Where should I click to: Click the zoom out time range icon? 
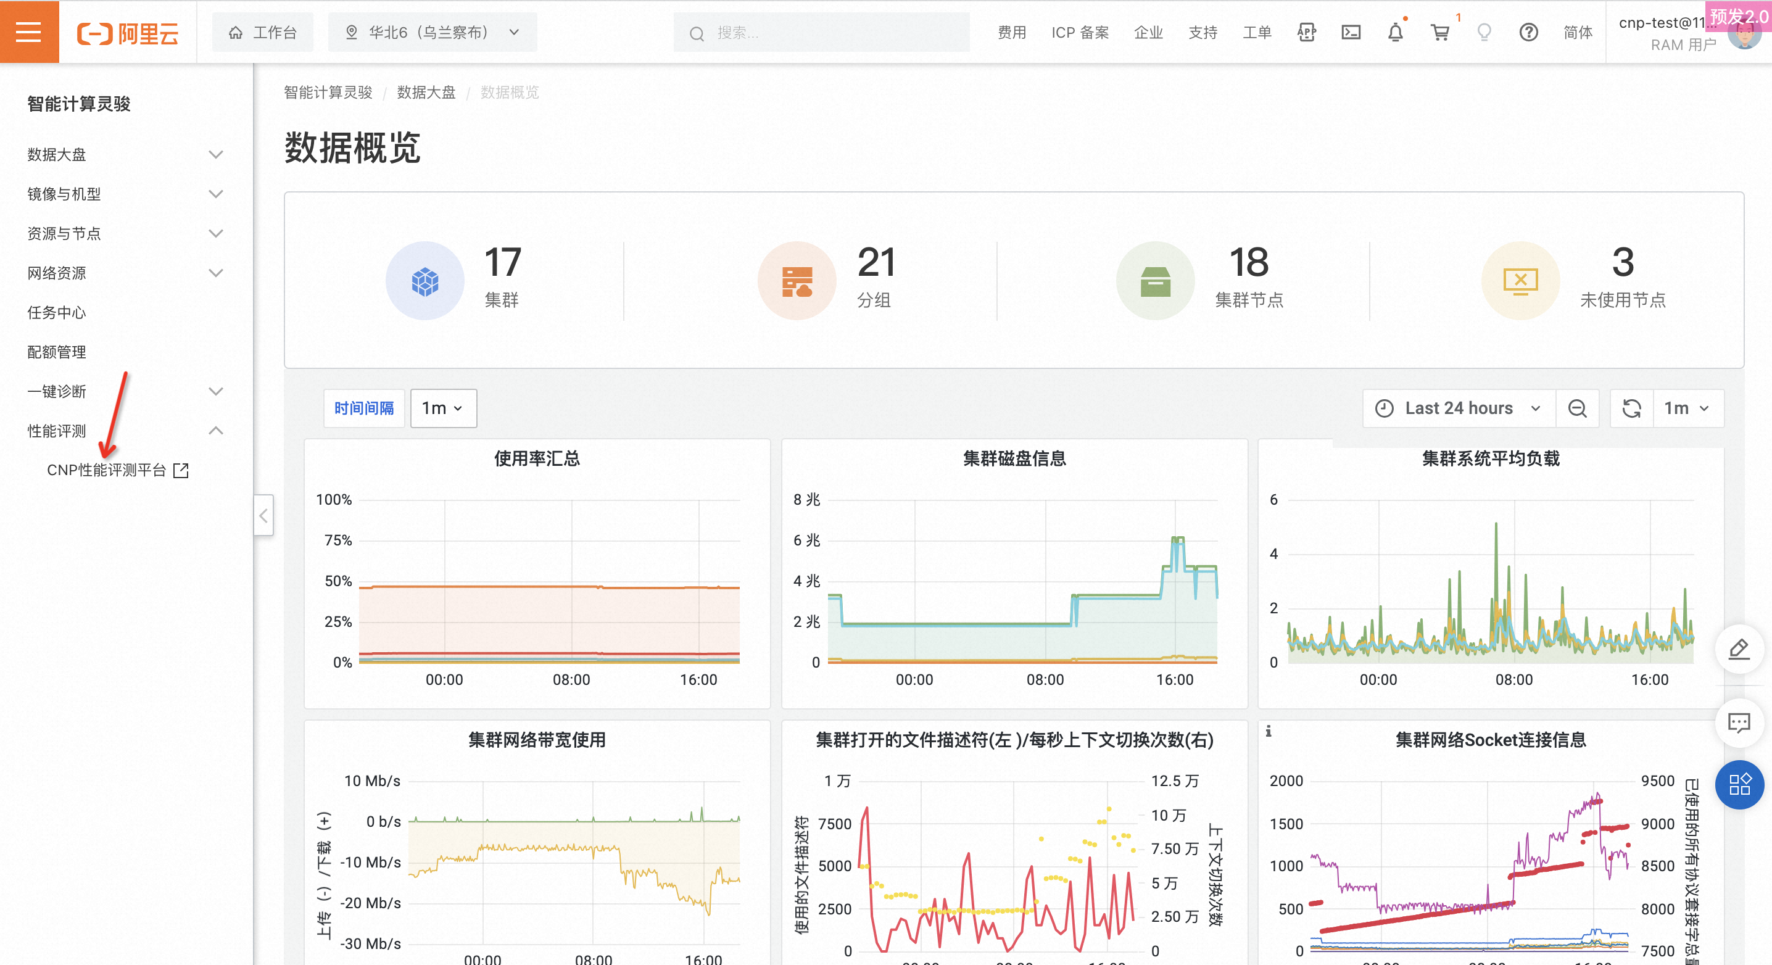(x=1577, y=408)
